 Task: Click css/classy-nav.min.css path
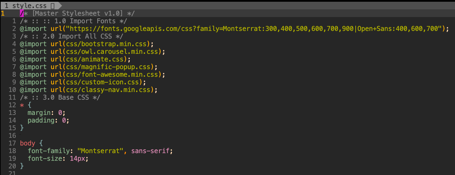[108, 90]
